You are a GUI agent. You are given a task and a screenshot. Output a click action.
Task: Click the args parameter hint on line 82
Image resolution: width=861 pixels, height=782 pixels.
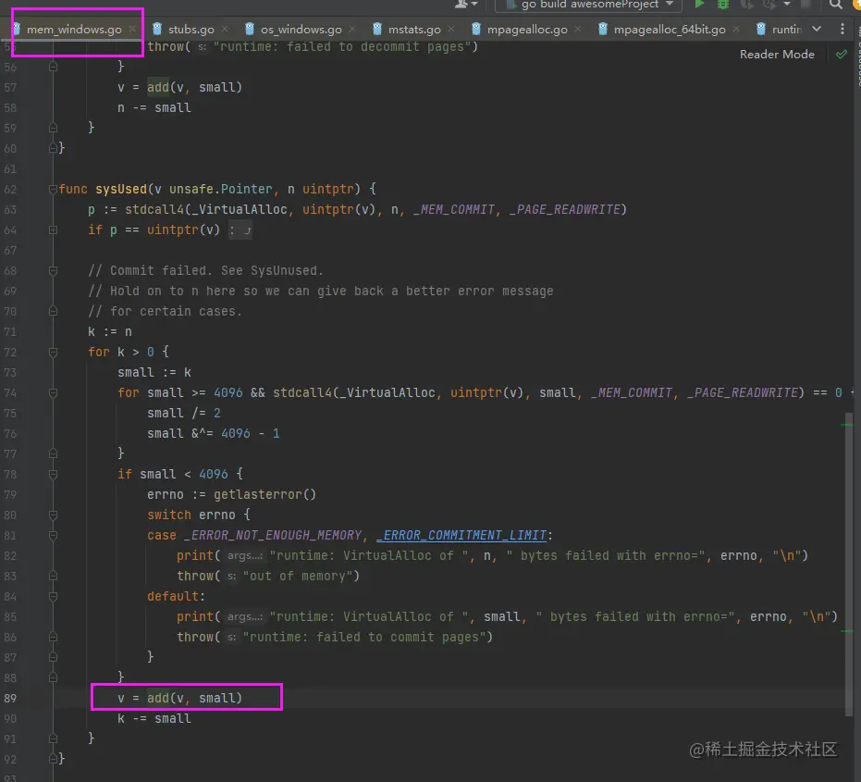point(245,555)
